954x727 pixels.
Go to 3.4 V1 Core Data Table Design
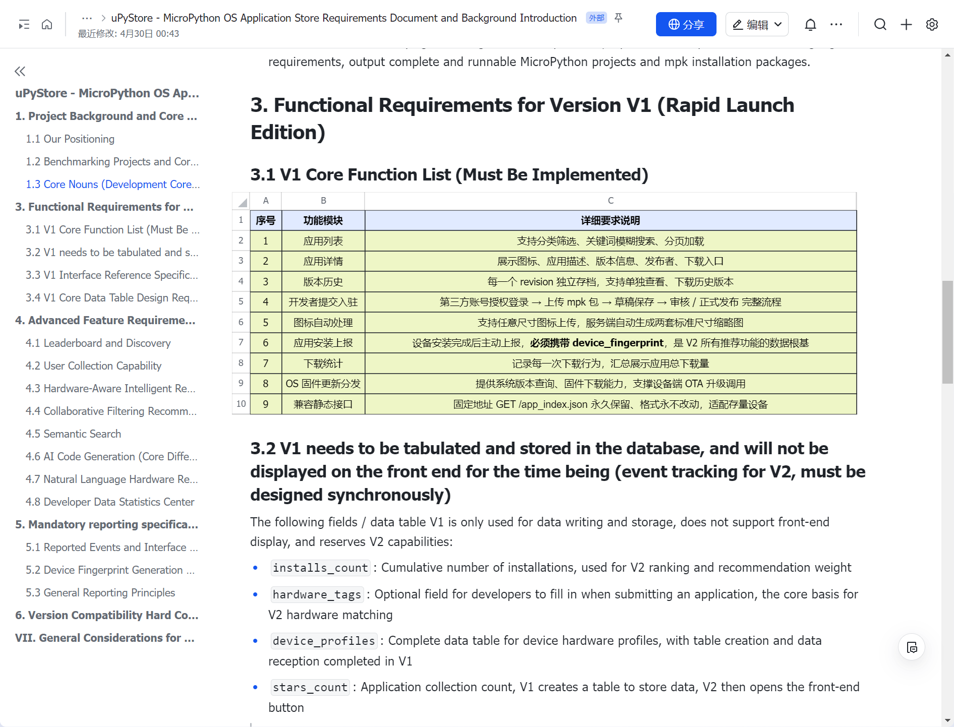[112, 297]
